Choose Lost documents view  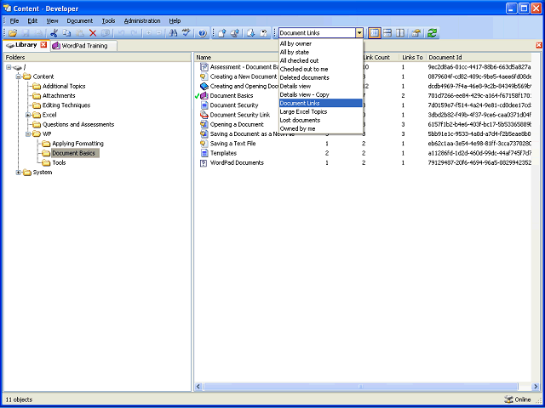(320, 120)
